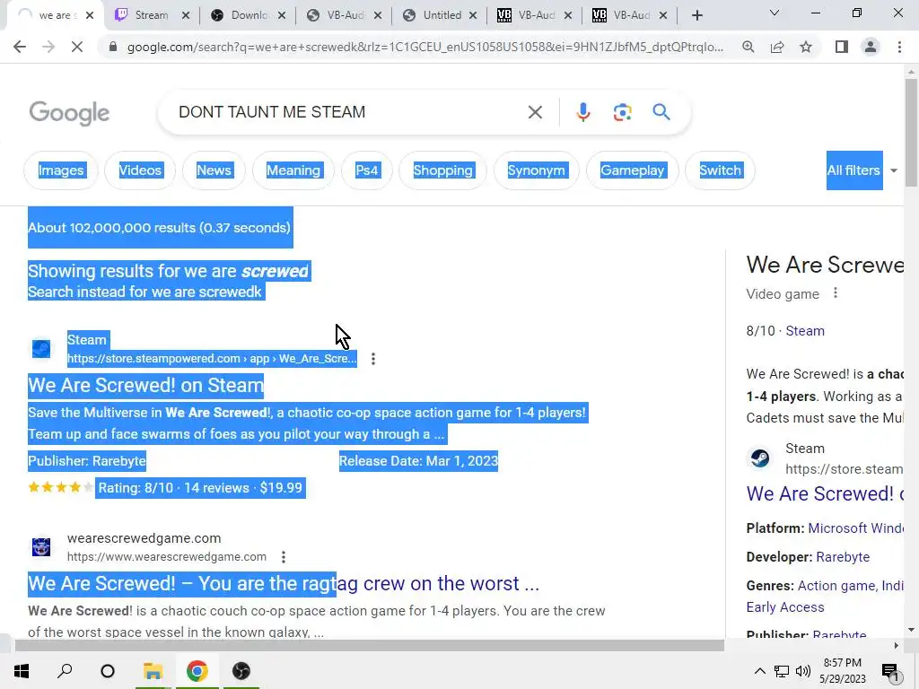The image size is (919, 689).
Task: Click inside the Google search input field
Action: (x=346, y=112)
